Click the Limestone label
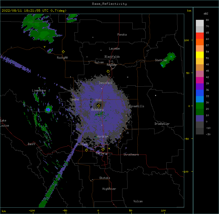Viewport: 219px width, 214px height. (x=39, y=90)
